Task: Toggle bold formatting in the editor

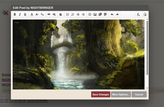Action: 15,14
